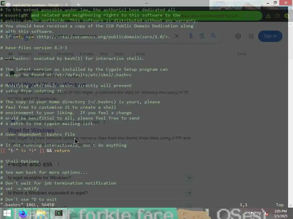The width and height of the screenshot is (293, 219).
Task: Switch to the Web results tab
Action: (104, 54)
